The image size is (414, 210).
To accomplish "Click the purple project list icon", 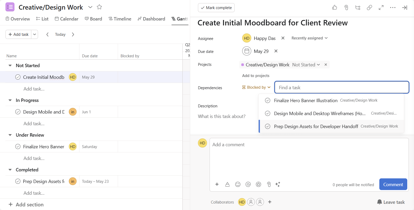I will [10, 7].
